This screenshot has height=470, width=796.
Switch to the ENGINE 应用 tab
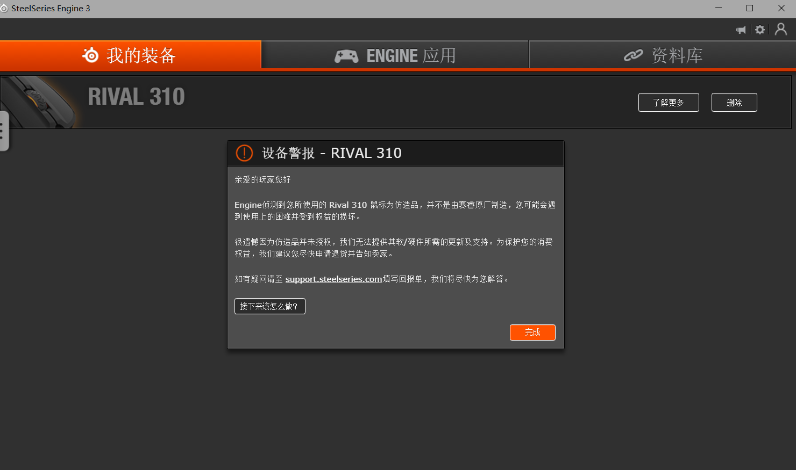click(x=395, y=55)
